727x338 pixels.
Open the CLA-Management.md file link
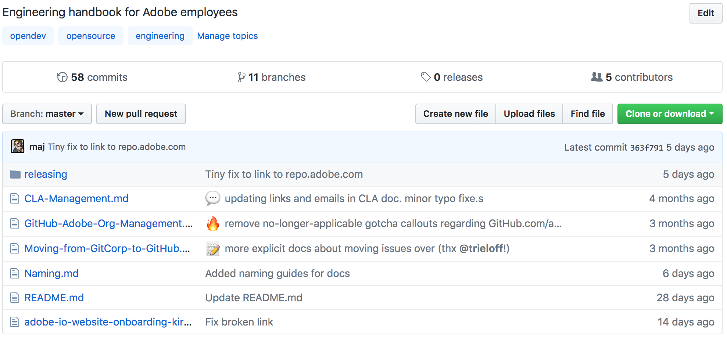pos(76,199)
